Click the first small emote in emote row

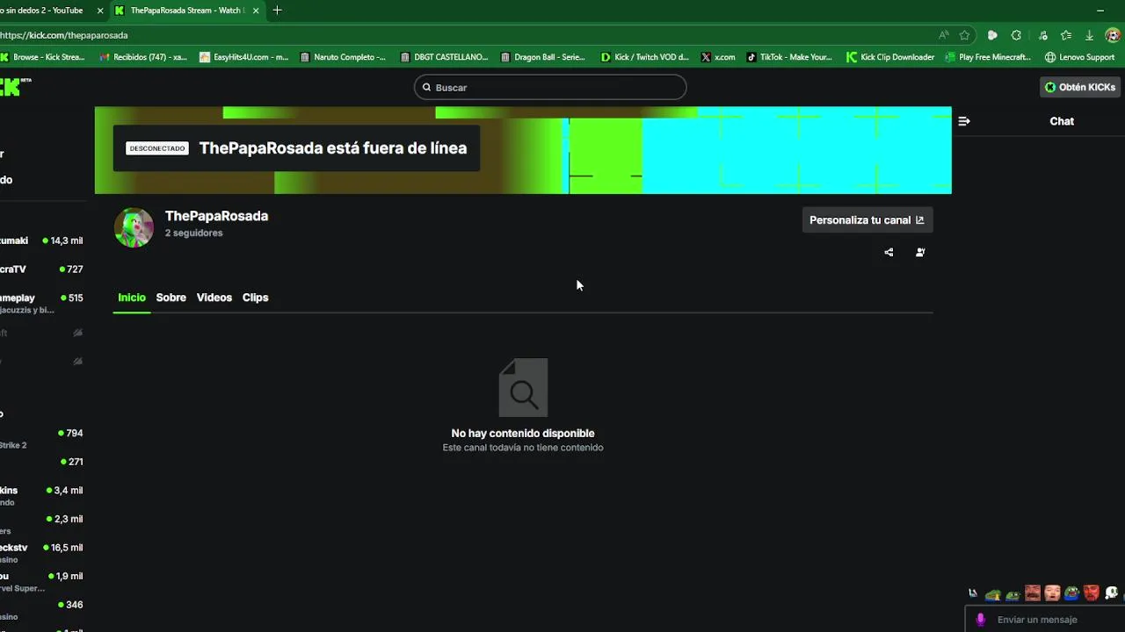point(973,593)
